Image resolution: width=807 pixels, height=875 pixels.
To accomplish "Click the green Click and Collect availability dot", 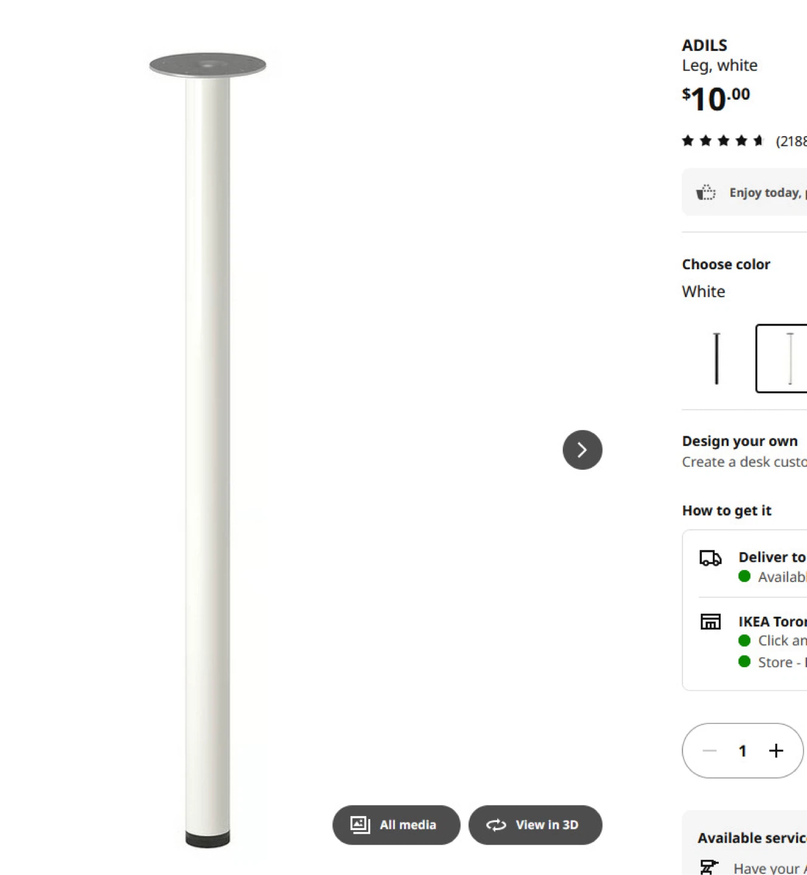I will click(745, 640).
